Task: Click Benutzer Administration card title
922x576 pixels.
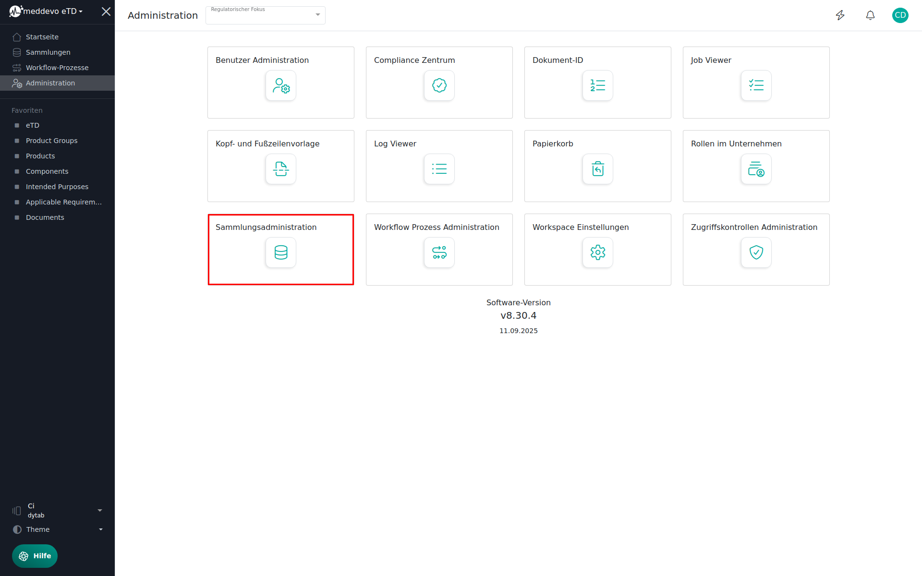Action: (x=262, y=60)
